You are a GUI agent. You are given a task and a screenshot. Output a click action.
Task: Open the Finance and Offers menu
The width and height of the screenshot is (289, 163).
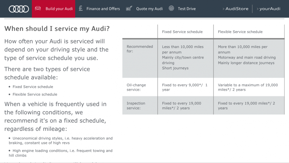point(103,9)
